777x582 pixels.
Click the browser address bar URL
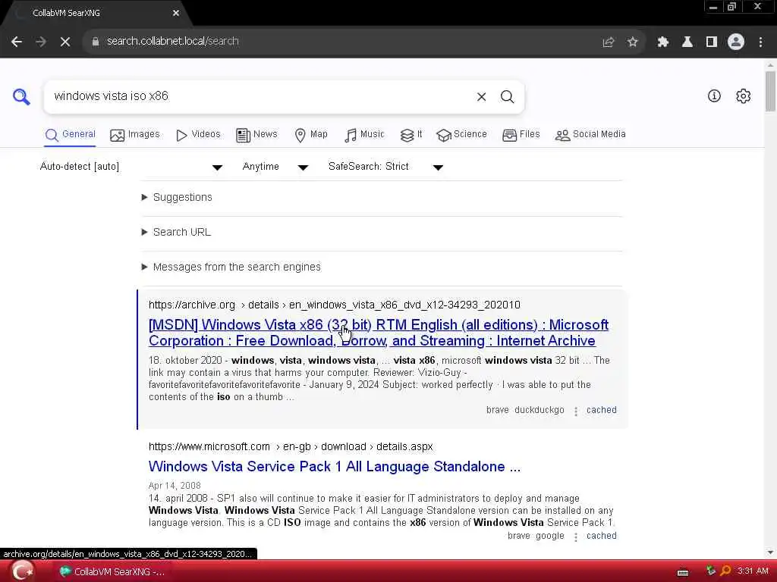173,42
